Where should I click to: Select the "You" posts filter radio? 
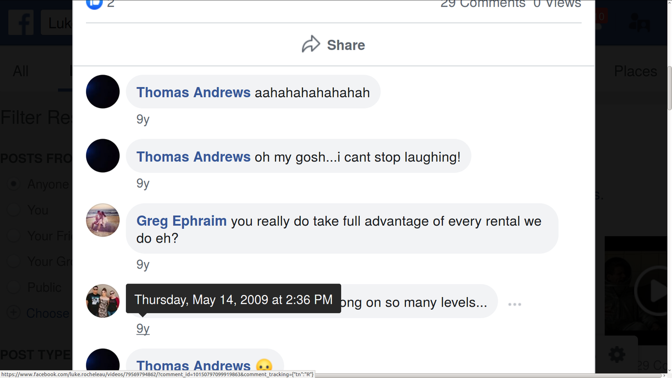pyautogui.click(x=14, y=210)
